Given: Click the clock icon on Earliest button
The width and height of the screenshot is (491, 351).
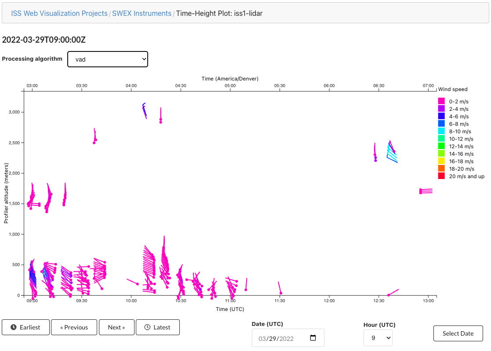Looking at the screenshot, I should (14, 327).
